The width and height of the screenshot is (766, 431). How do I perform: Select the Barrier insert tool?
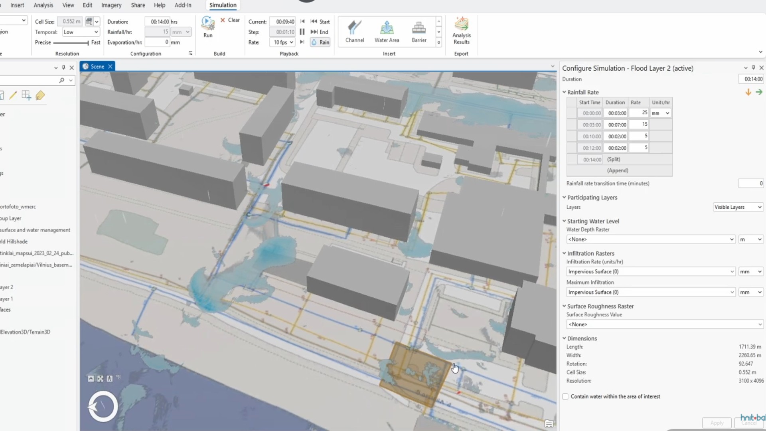pyautogui.click(x=419, y=31)
